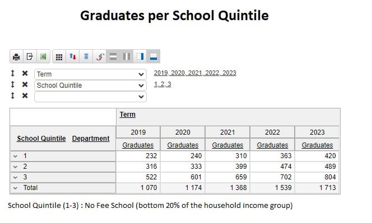
Task: Open the School Quintile filter dropdown
Action: tap(90, 86)
